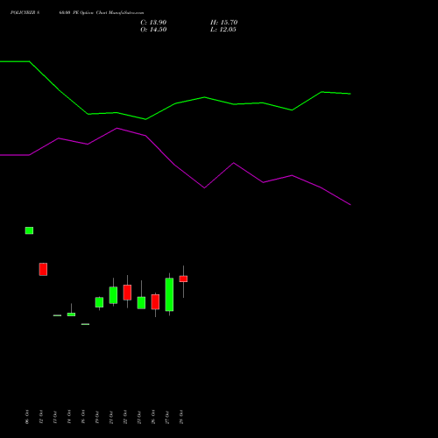Screen dimensions: 438x438
Task: Click the open value O: 14.50
Action: click(x=153, y=30)
